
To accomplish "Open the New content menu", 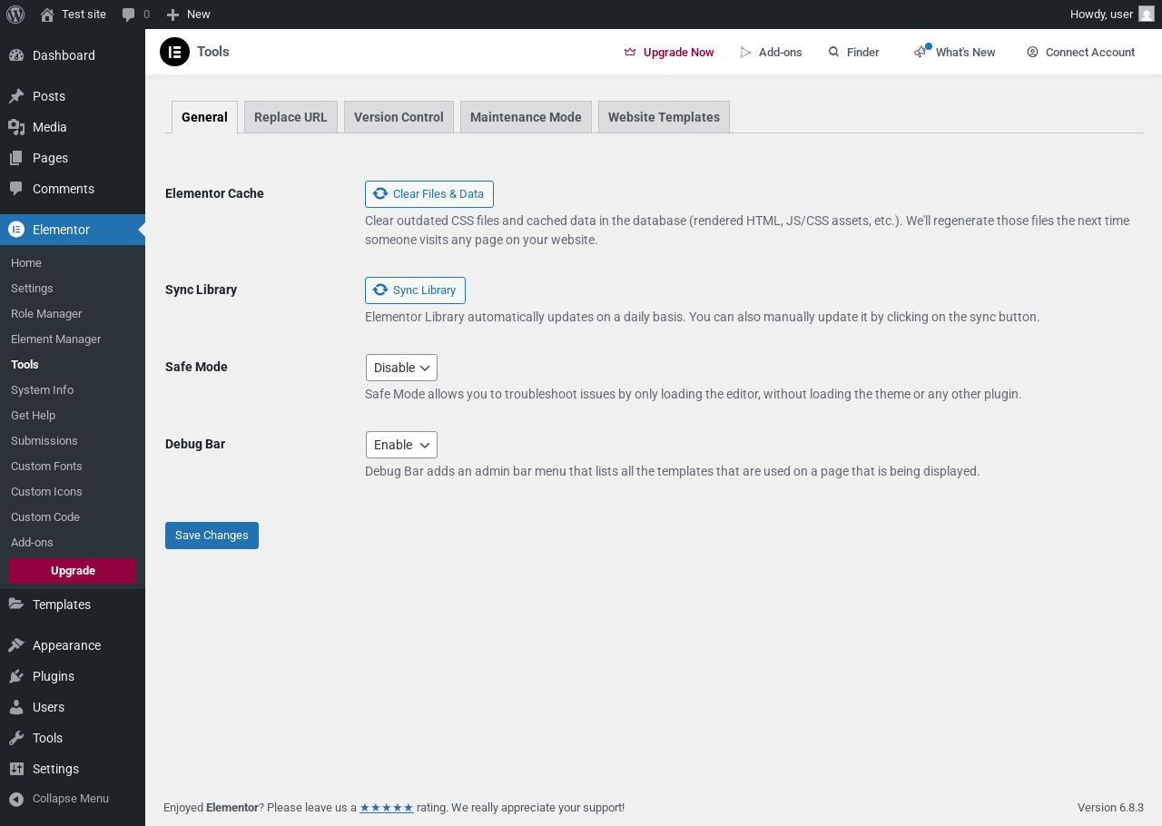I will (x=189, y=15).
